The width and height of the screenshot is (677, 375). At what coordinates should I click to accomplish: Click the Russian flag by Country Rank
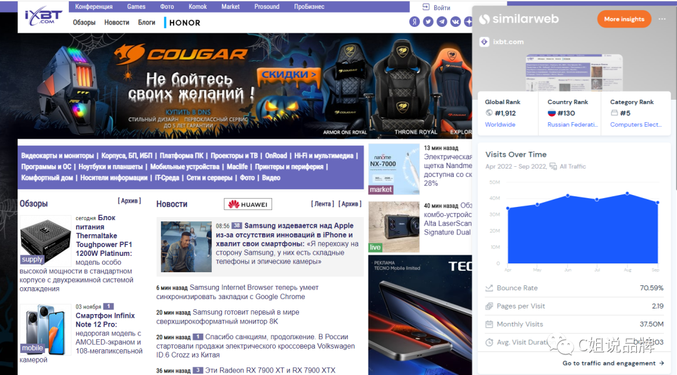552,113
